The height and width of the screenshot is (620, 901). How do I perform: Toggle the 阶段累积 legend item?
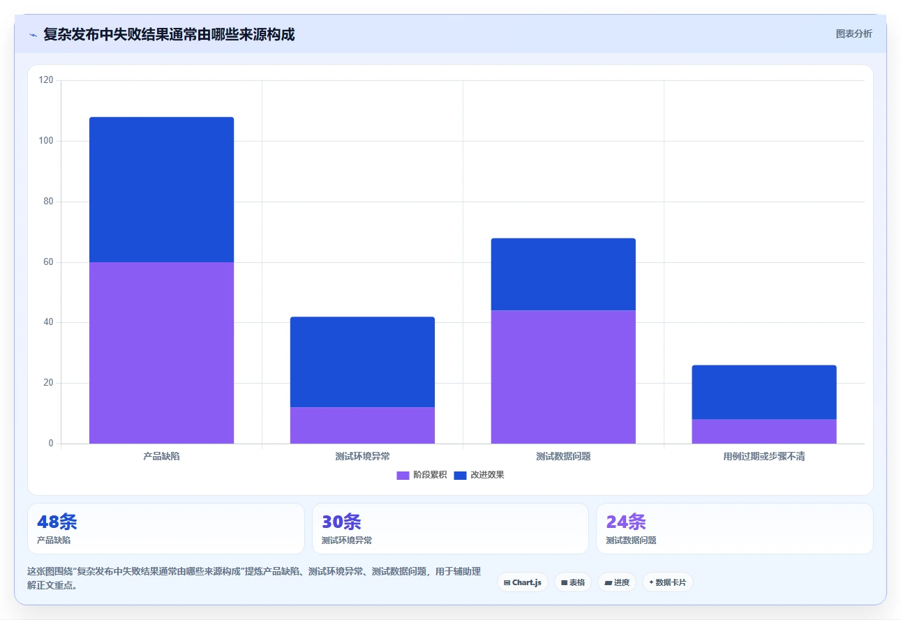coord(422,475)
